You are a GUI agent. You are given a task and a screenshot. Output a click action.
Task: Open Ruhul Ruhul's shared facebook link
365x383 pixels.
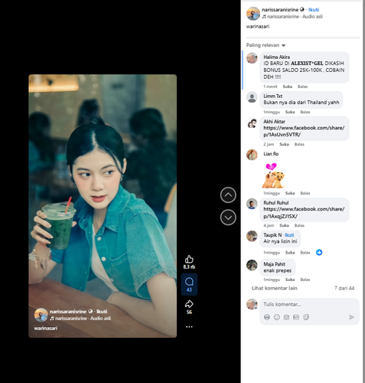[x=304, y=212]
